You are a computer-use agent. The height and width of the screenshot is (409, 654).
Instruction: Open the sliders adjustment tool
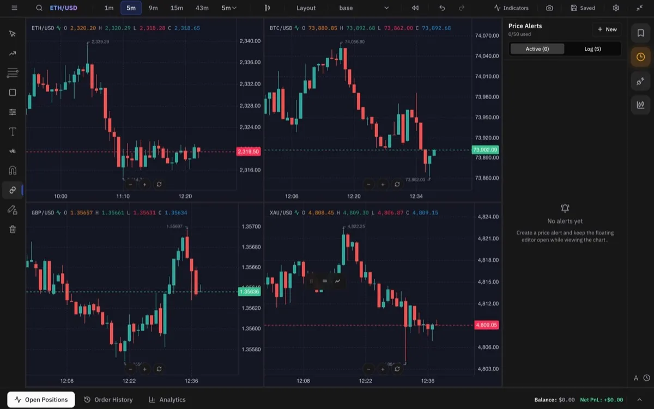click(x=13, y=112)
